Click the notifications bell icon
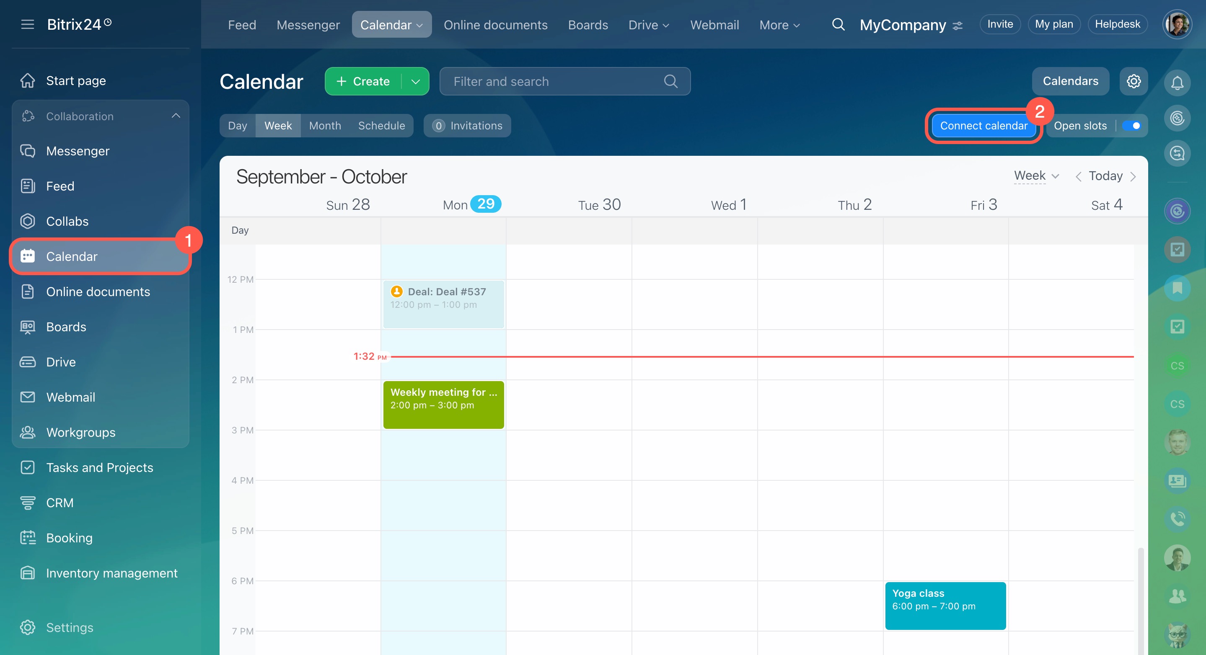 click(x=1177, y=83)
